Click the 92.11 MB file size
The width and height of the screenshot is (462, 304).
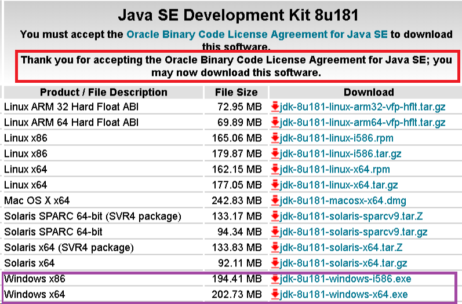click(239, 263)
